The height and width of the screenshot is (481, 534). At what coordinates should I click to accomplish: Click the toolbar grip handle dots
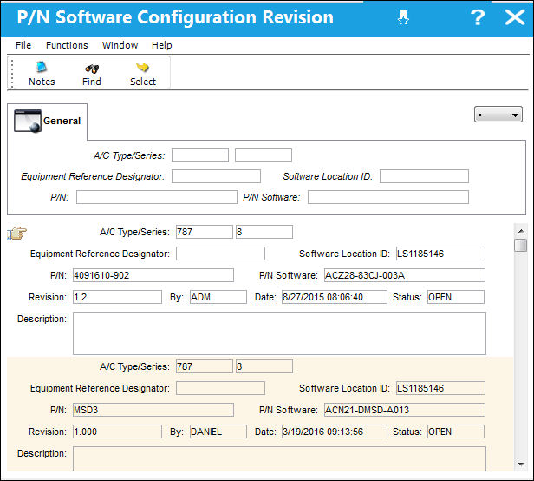click(12, 73)
